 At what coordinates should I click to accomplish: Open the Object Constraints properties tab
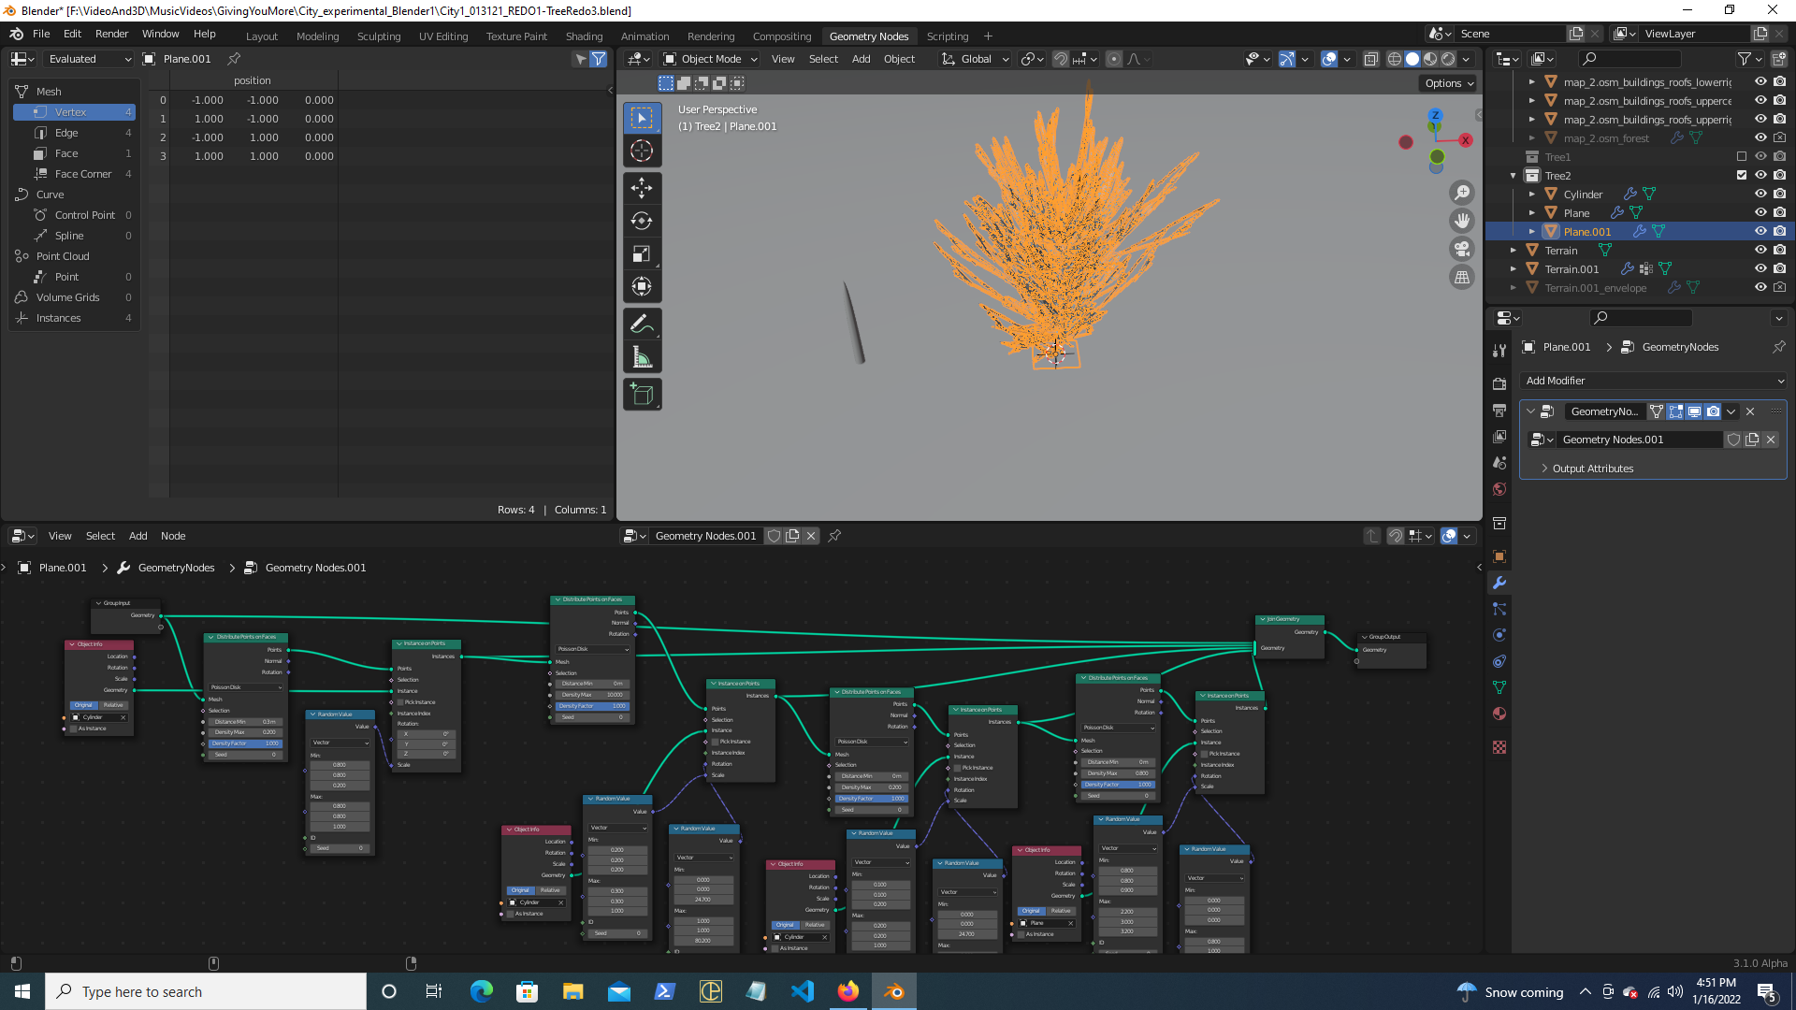point(1499,661)
